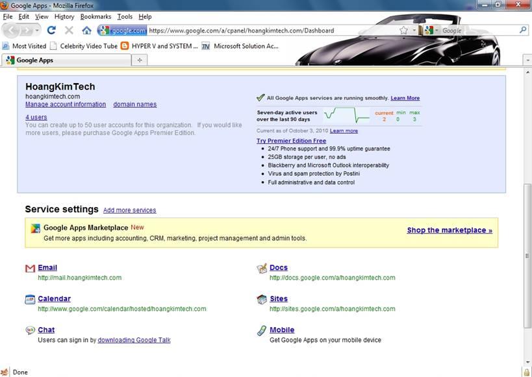Click the search magnifier icon
Viewport: 532px width, 377px height.
pos(523,30)
